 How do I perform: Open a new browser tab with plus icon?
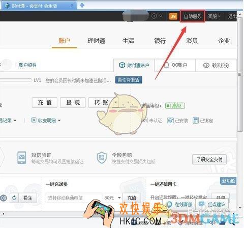point(82,5)
